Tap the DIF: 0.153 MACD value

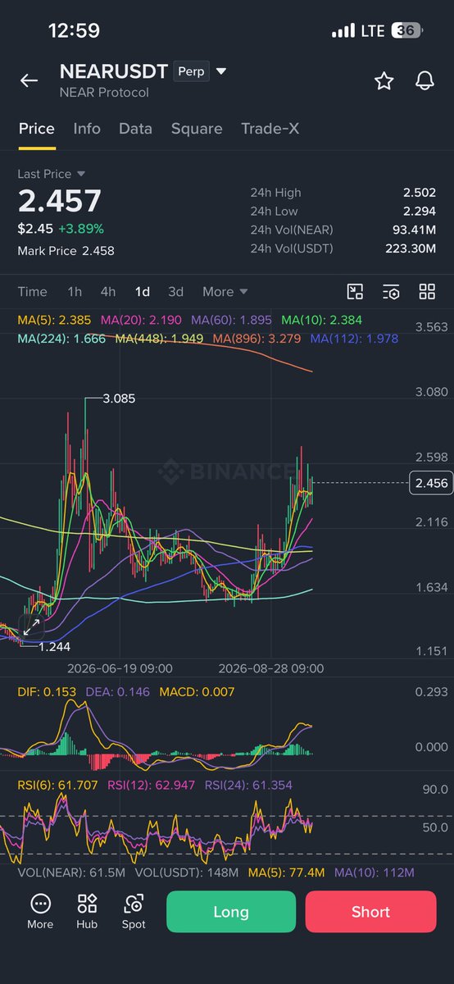click(x=47, y=692)
